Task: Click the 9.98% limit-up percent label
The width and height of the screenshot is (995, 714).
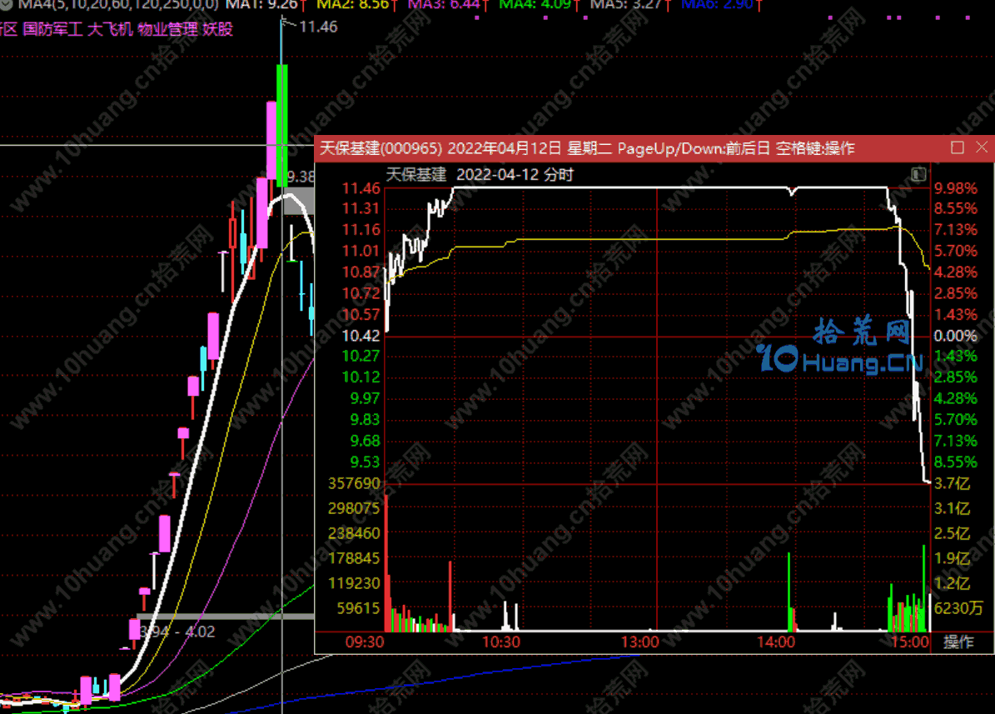Action: click(956, 188)
